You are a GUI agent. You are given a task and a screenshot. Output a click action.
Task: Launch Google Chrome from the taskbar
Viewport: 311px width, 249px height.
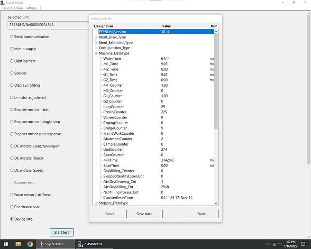click(30, 244)
